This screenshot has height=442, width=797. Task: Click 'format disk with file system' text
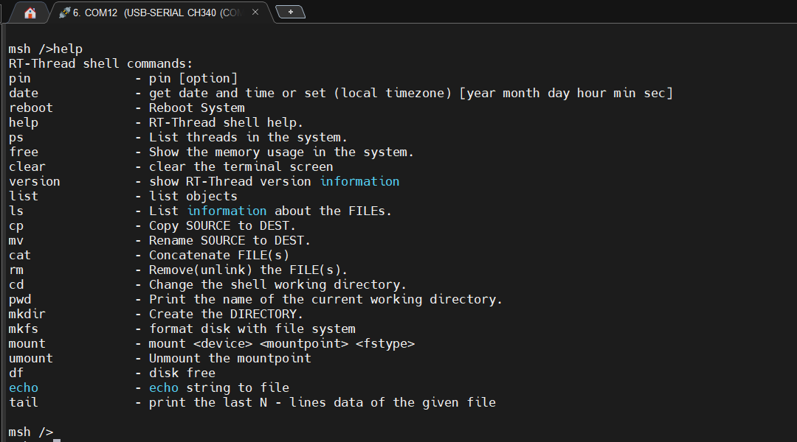point(252,329)
